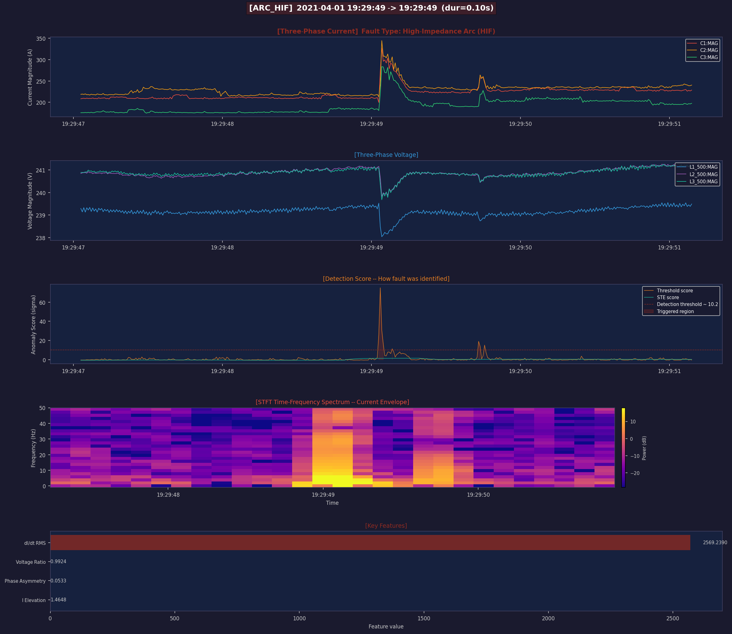The width and height of the screenshot is (732, 634).
Task: Select the L3_500:MAG voltage legend entry
Action: tap(703, 181)
